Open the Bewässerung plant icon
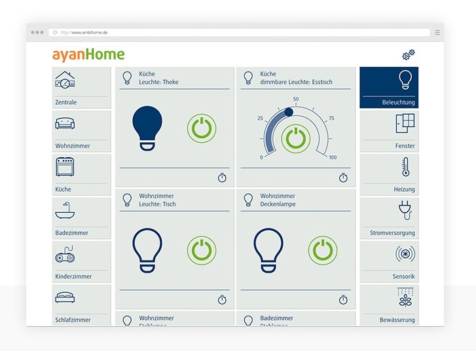 (405, 297)
